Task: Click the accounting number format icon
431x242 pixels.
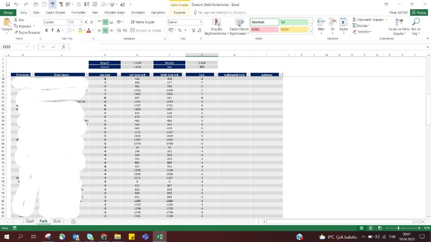Action: tap(171, 30)
